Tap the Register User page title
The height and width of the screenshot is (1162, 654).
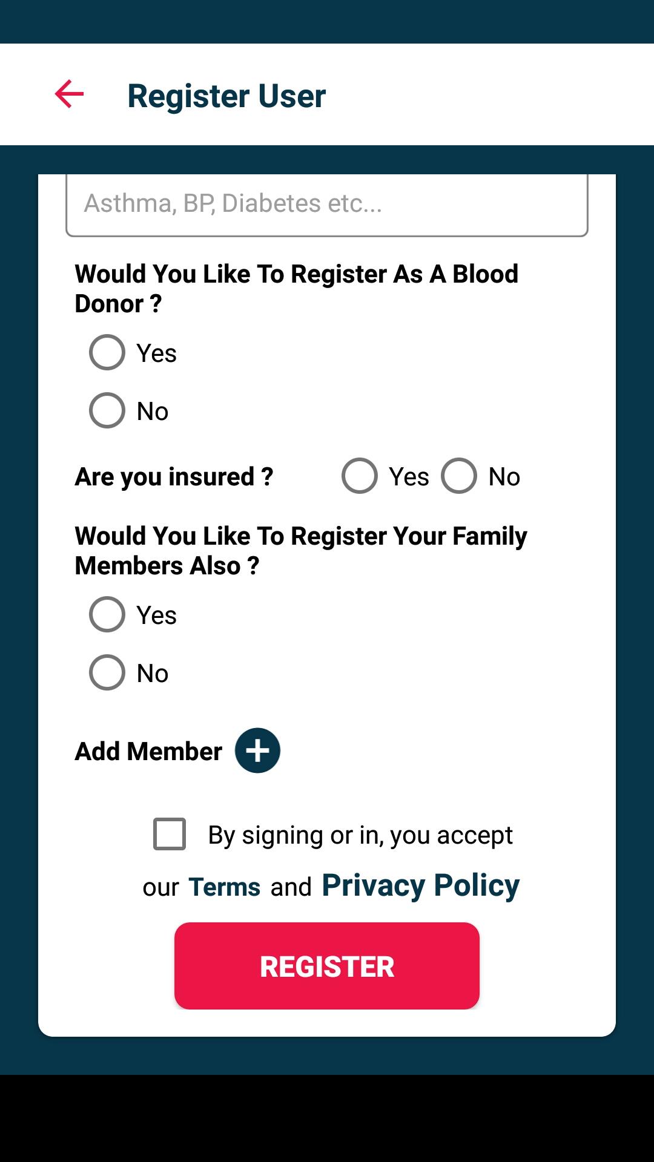(226, 96)
